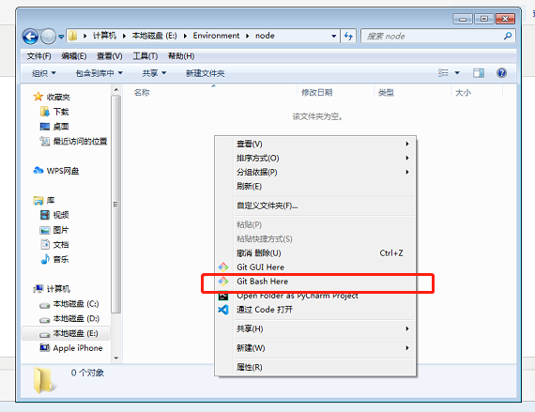Click the Environment breadcrumb segment

click(x=216, y=36)
